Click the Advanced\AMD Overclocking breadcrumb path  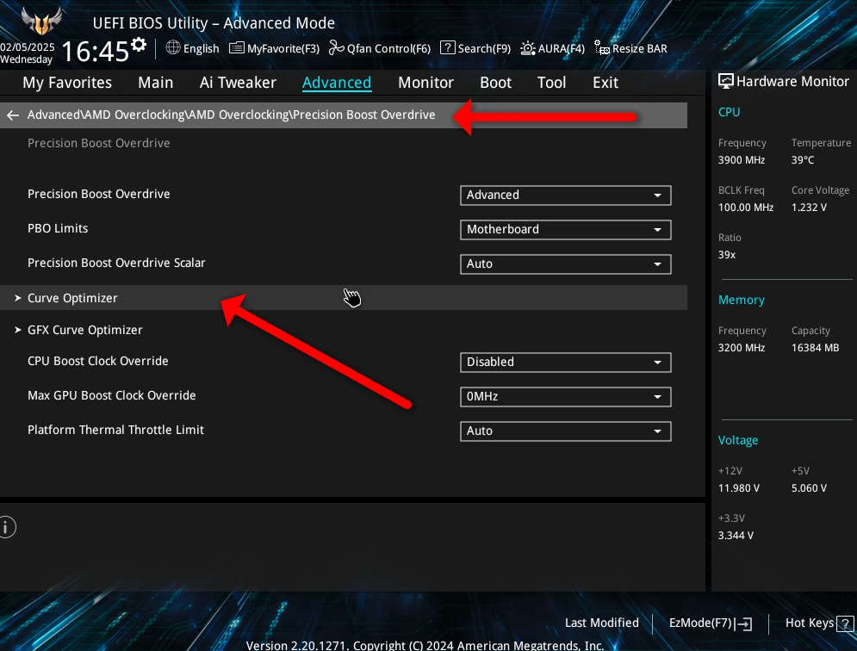[231, 115]
